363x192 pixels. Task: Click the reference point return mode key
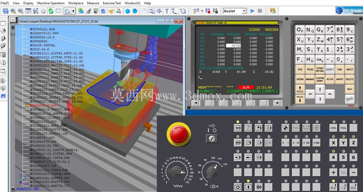pyautogui.click(x=285, y=128)
